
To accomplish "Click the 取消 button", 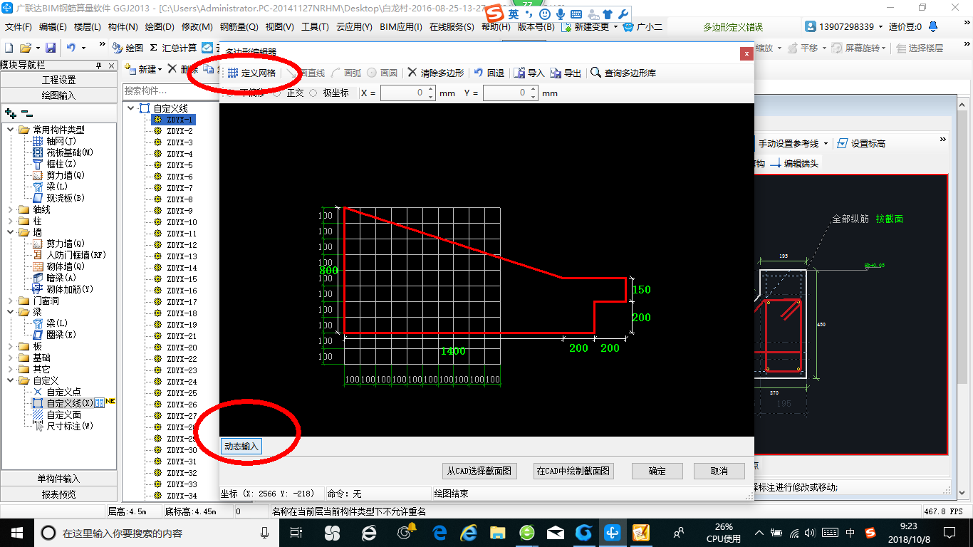I will 719,471.
